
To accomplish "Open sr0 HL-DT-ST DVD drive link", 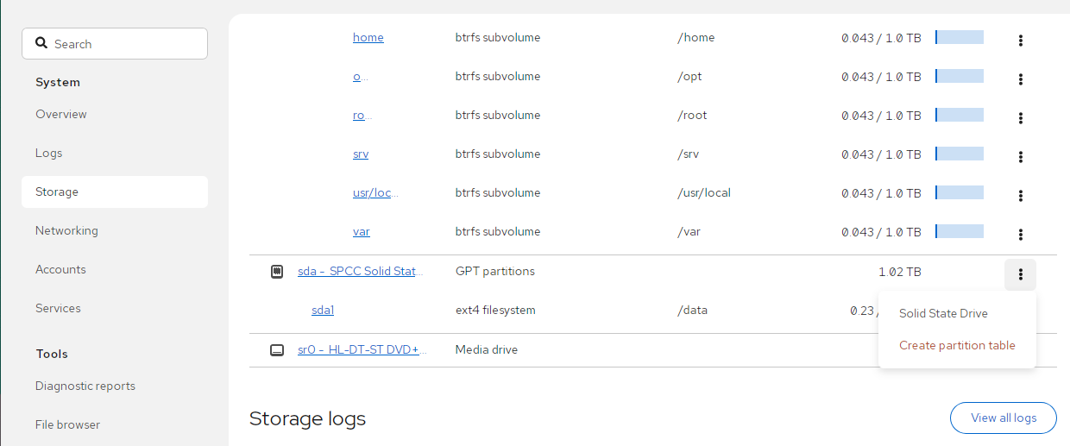I will 362,350.
